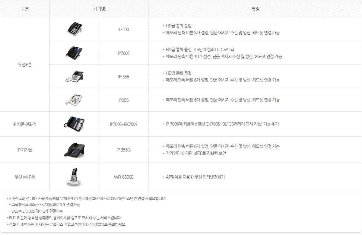Select the IP-355G model name

[124, 150]
